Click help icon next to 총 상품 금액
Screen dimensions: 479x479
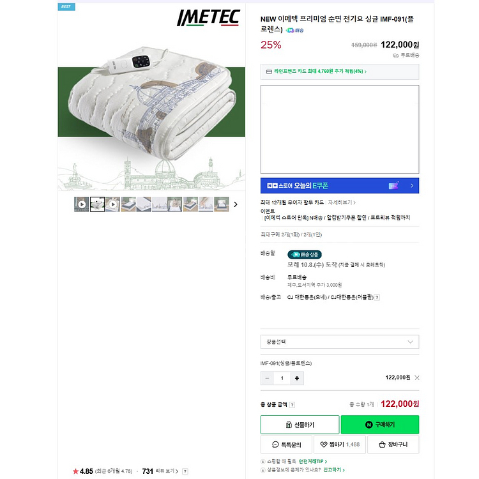coord(292,405)
